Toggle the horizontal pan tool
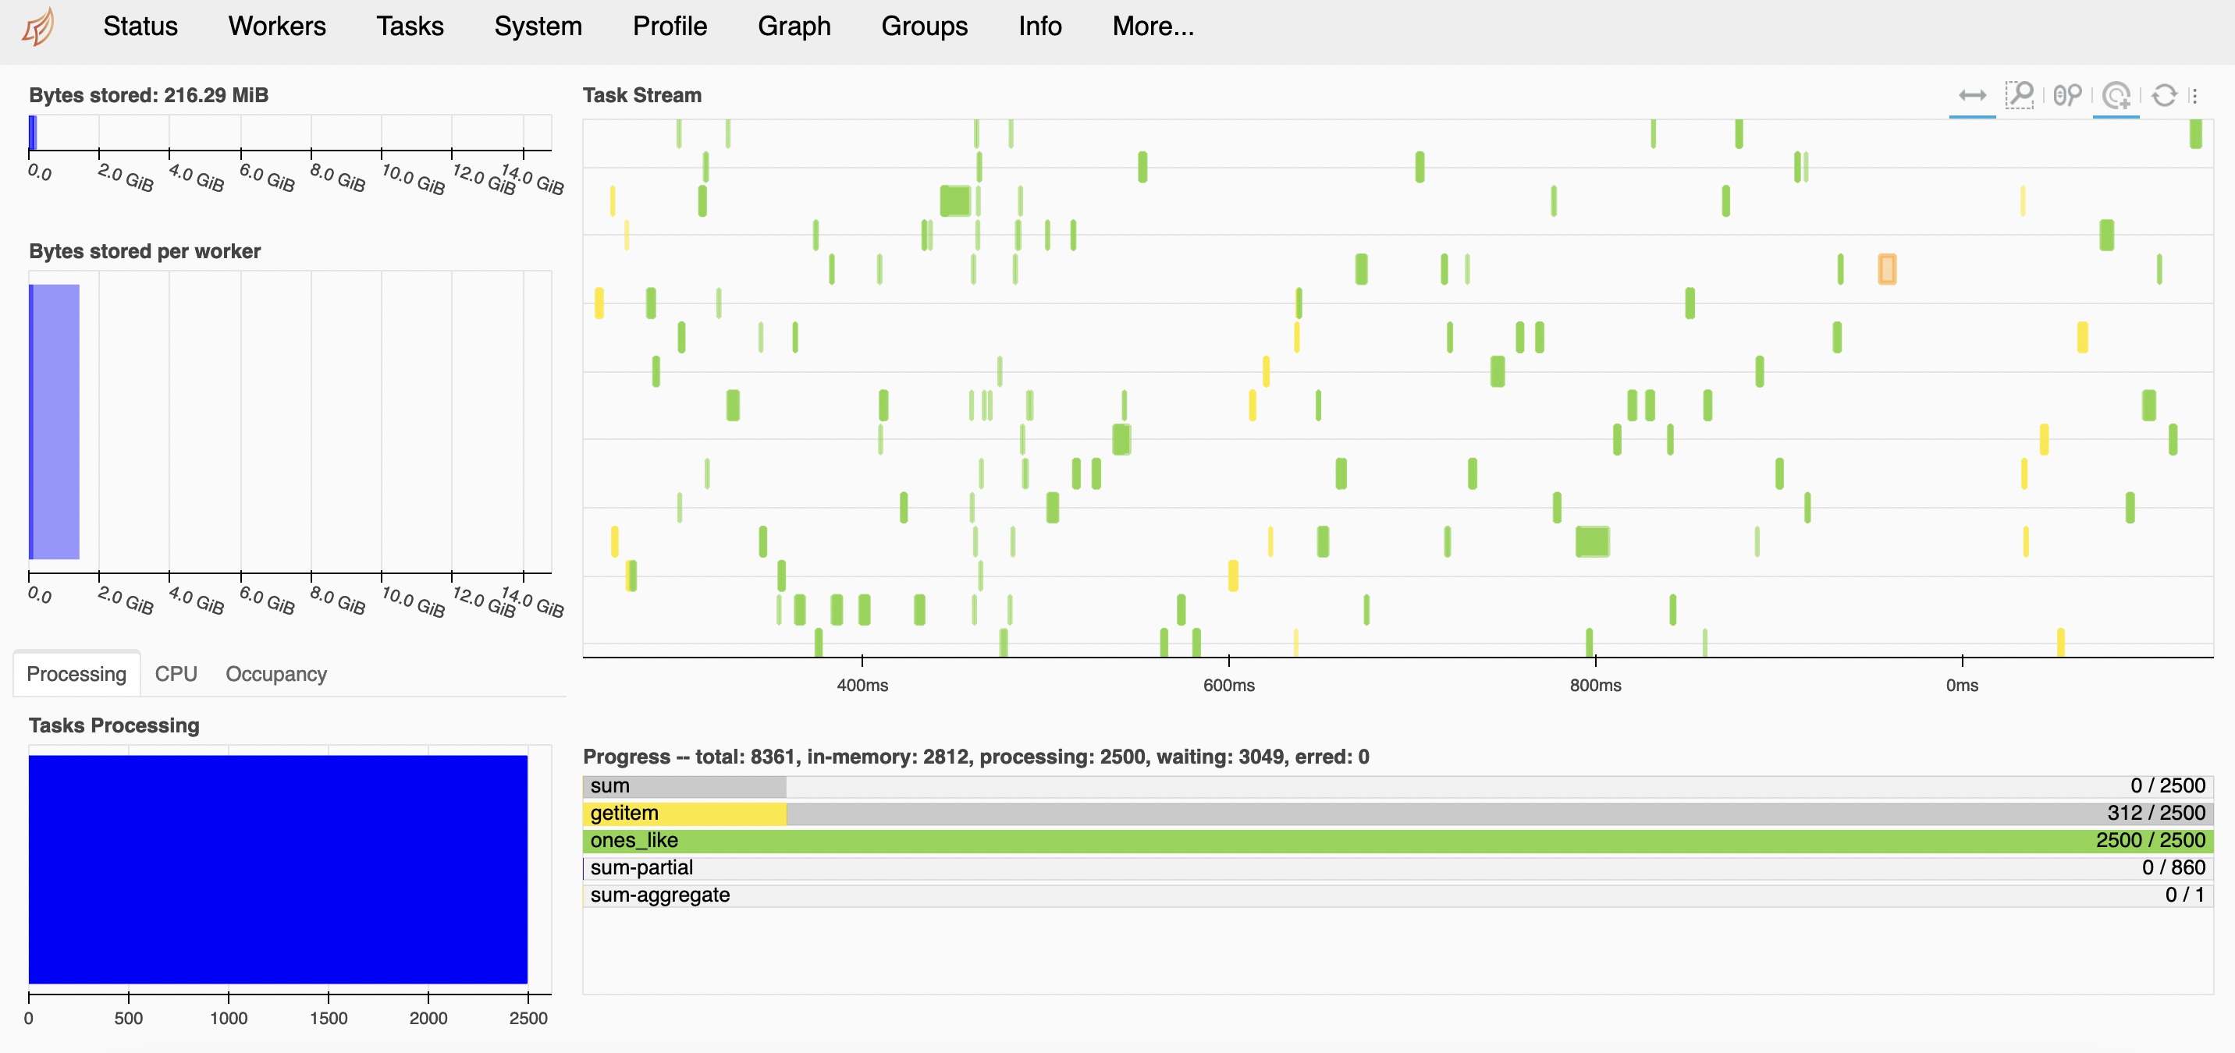The image size is (2235, 1053). tap(1971, 95)
